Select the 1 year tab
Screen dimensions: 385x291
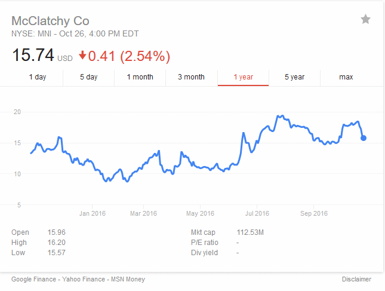(x=243, y=77)
